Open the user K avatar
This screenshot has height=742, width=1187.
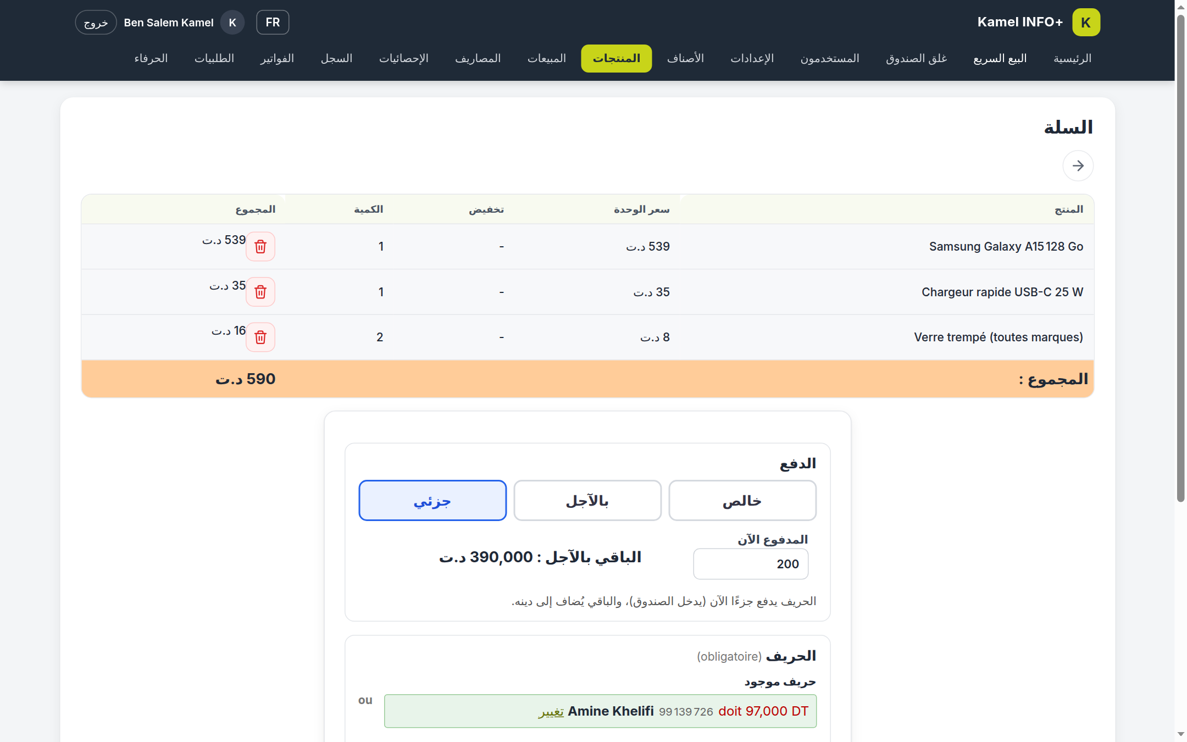(232, 23)
